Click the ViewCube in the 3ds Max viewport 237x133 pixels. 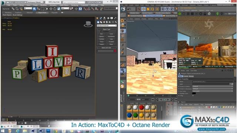[88, 24]
